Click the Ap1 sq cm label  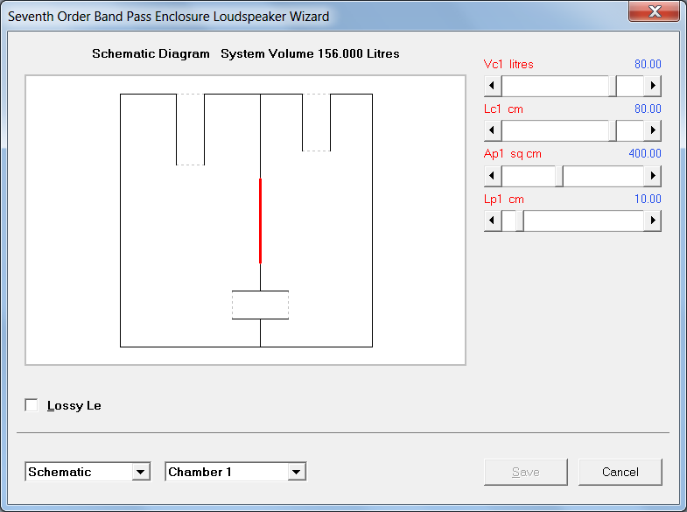(513, 154)
